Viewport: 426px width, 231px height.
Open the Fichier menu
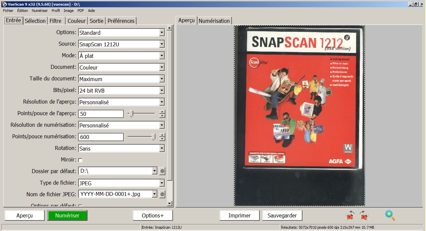click(x=8, y=11)
